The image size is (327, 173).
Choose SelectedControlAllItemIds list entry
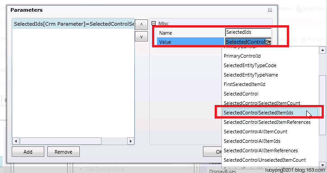click(252, 141)
